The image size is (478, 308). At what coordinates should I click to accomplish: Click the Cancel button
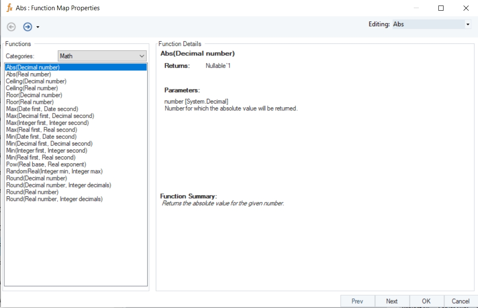(x=460, y=301)
